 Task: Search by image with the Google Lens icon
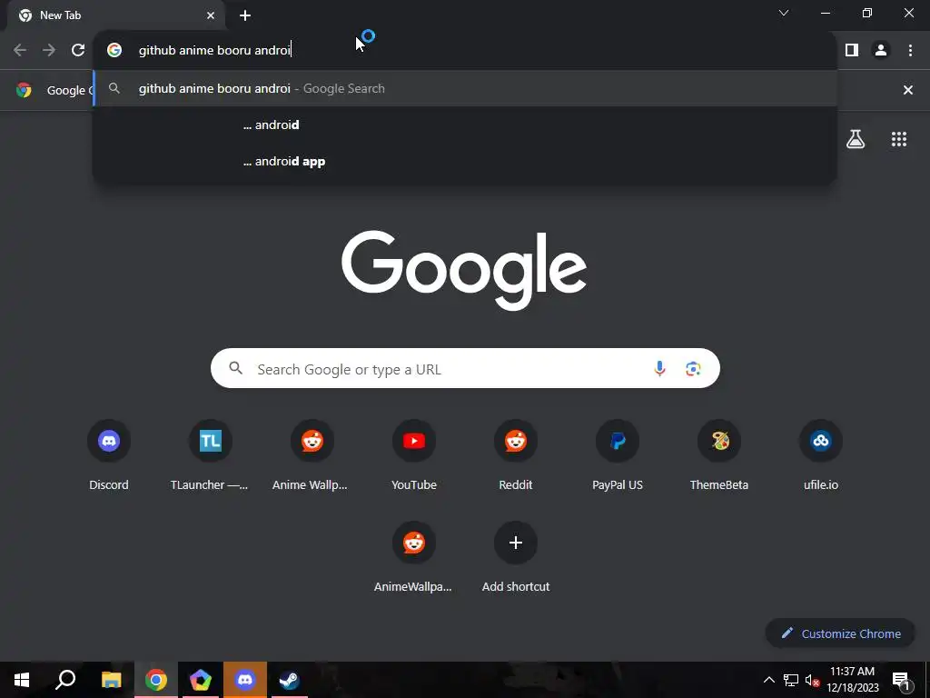(x=693, y=369)
